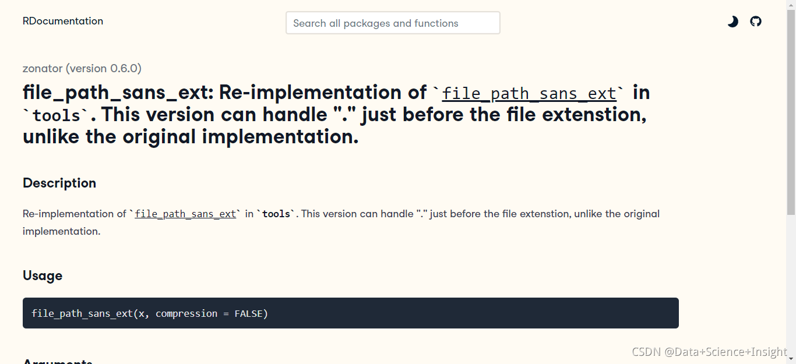Select the Usage code block text
Viewport: 796px width, 364px height.
tap(150, 313)
